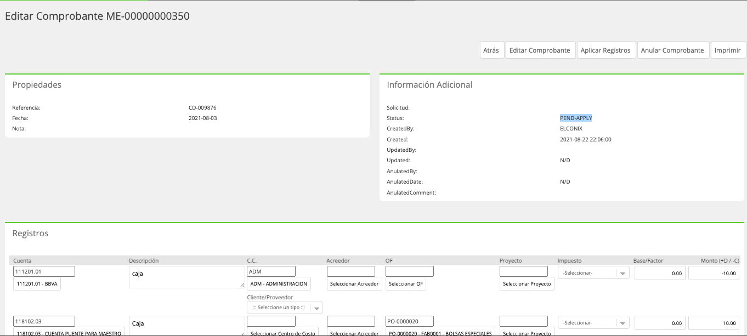Click the "ADM - ADMINISTRACION" cost center button
This screenshot has width=747, height=336.
279,284
